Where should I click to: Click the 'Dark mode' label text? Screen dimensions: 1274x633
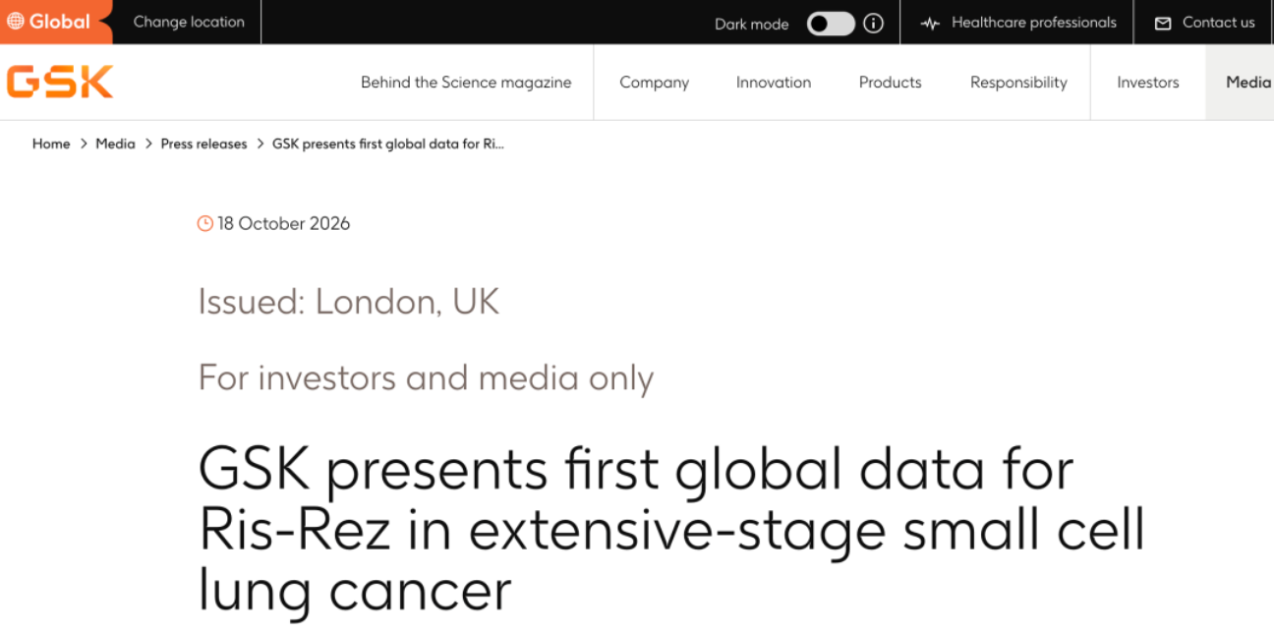(752, 24)
